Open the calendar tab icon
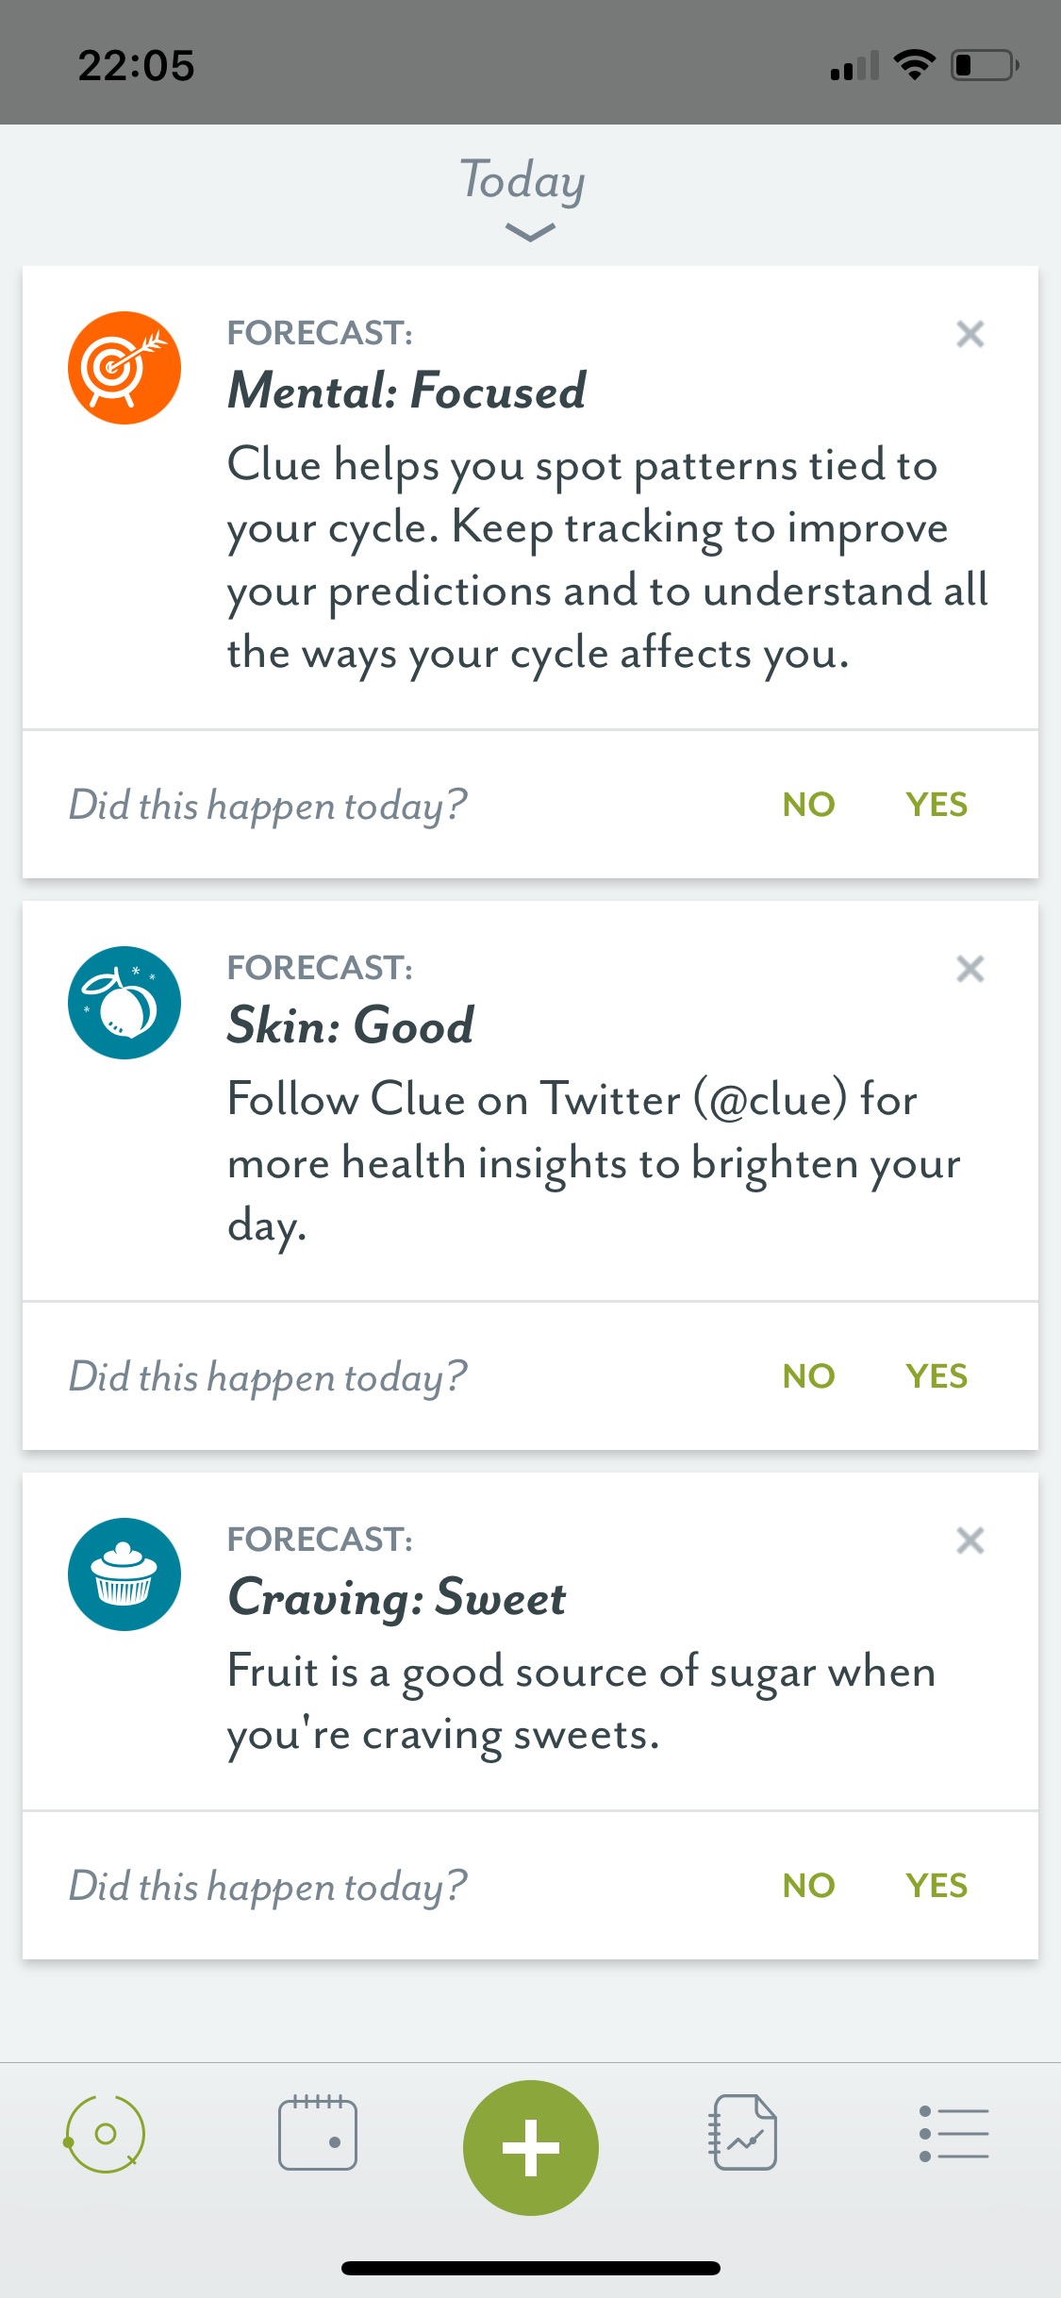1061x2298 pixels. [x=317, y=2134]
